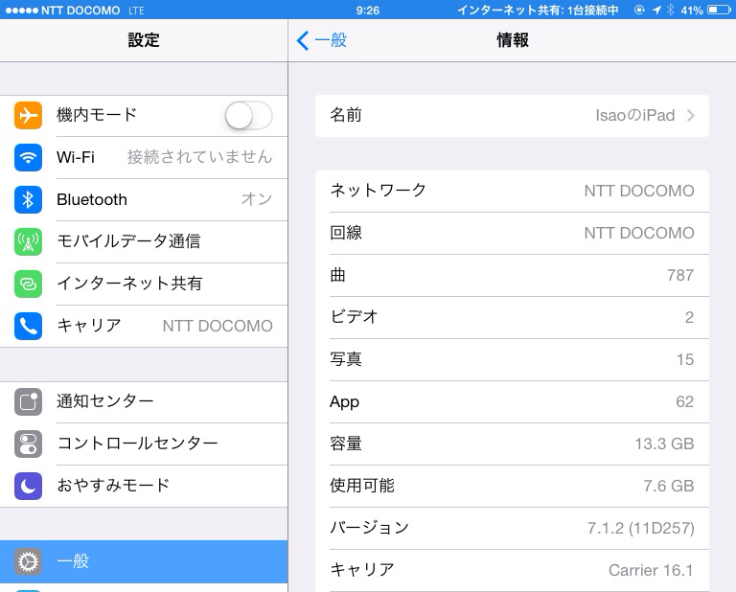Tap the 使用可能 7.6 GB row
This screenshot has height=592, width=736.
512,486
